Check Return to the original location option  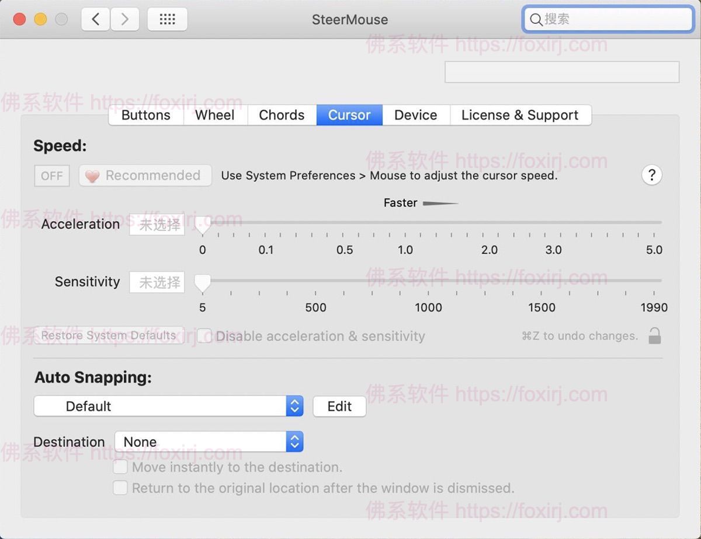pyautogui.click(x=120, y=488)
